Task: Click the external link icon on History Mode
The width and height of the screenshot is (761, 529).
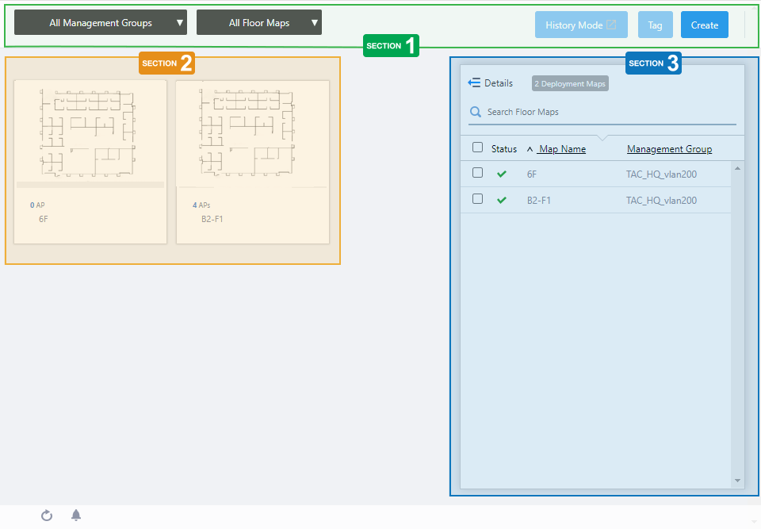Action: [611, 25]
